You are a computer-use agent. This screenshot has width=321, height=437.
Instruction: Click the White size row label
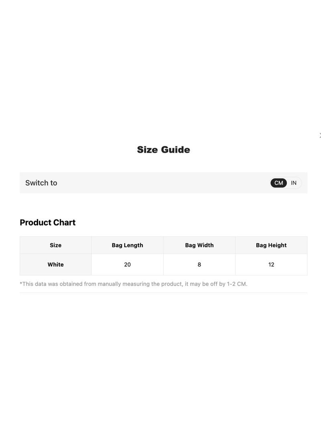click(x=55, y=265)
